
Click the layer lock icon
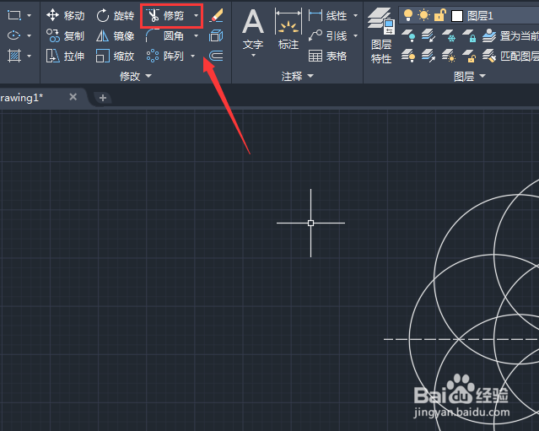pyautogui.click(x=469, y=35)
